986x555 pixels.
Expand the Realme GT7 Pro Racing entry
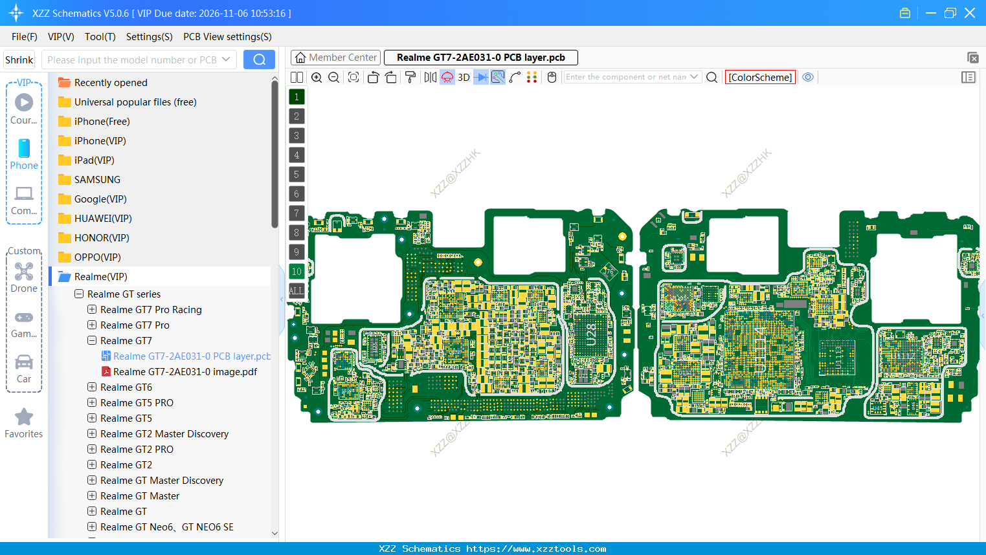pos(91,309)
